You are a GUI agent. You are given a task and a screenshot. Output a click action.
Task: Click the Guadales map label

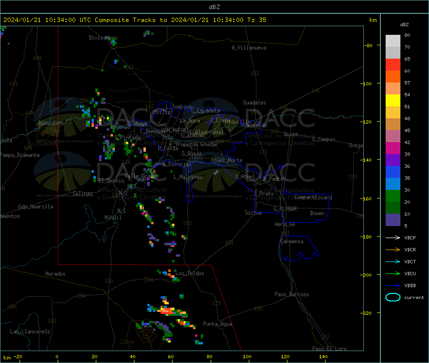pos(255,103)
